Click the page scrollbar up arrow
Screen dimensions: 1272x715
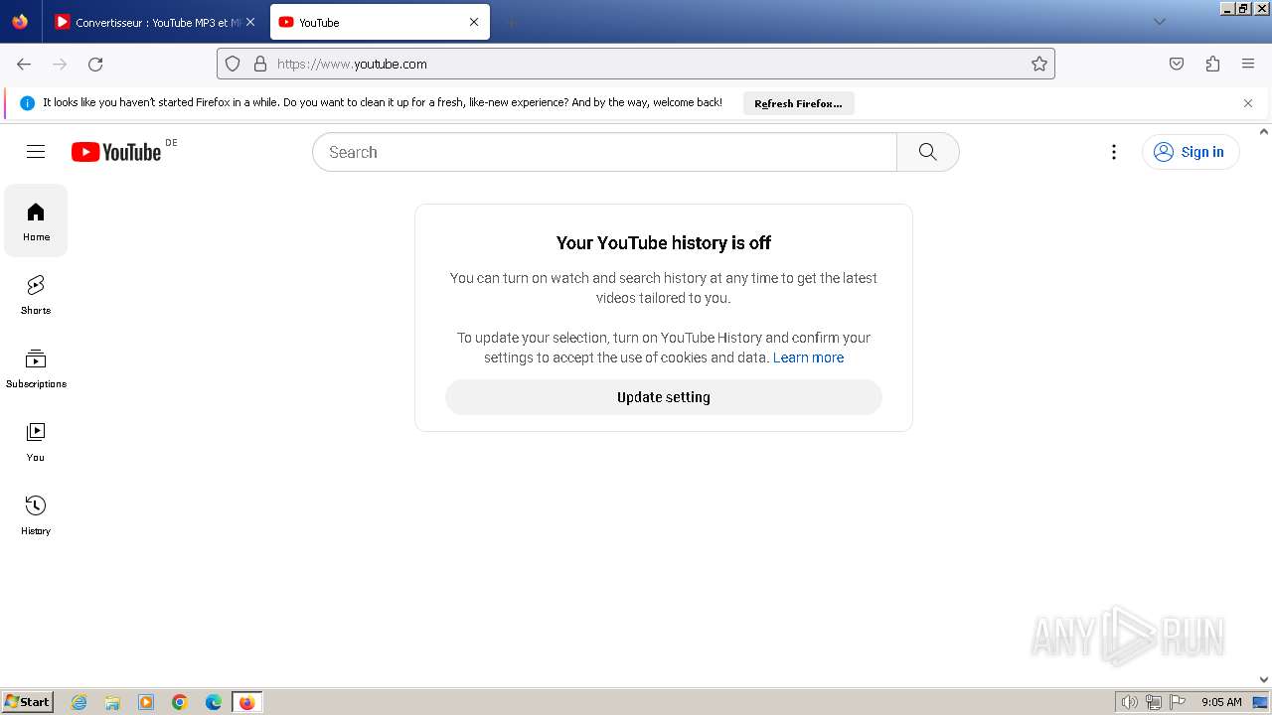pyautogui.click(x=1264, y=131)
